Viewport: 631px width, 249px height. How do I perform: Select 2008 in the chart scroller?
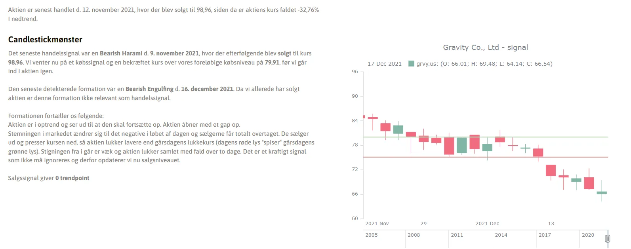(x=414, y=235)
